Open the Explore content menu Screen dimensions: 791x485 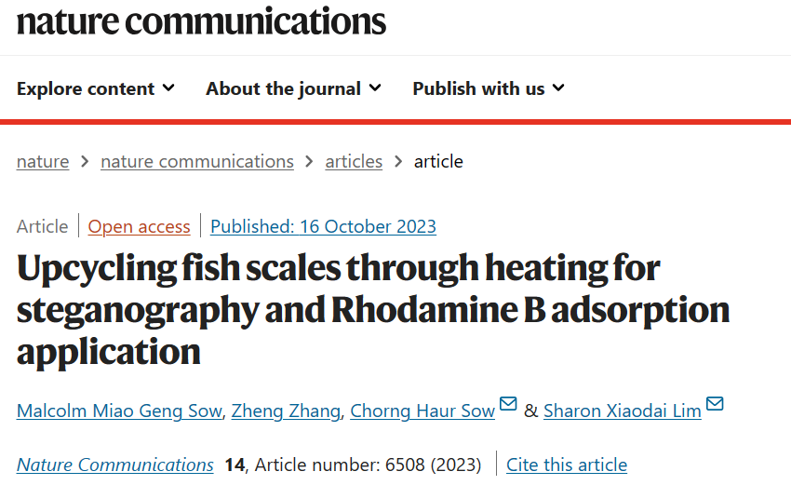[95, 88]
